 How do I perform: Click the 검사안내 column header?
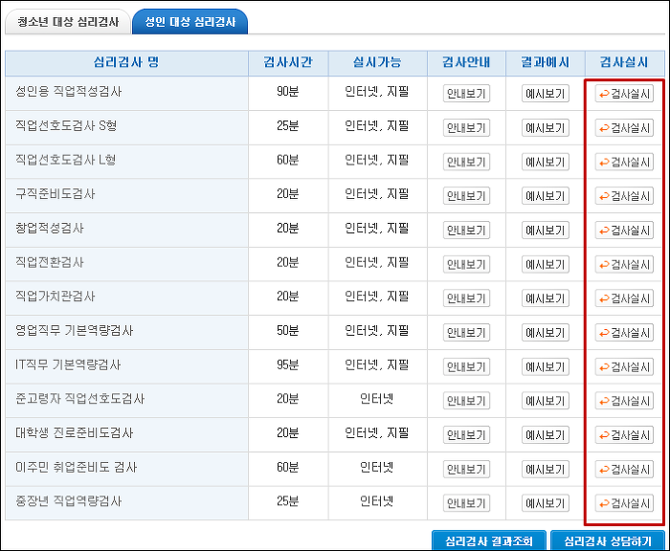(x=466, y=63)
